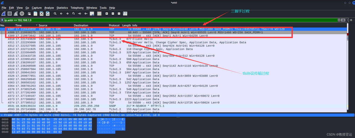Reset text to normal size
The image size is (355, 138).
[119, 13]
